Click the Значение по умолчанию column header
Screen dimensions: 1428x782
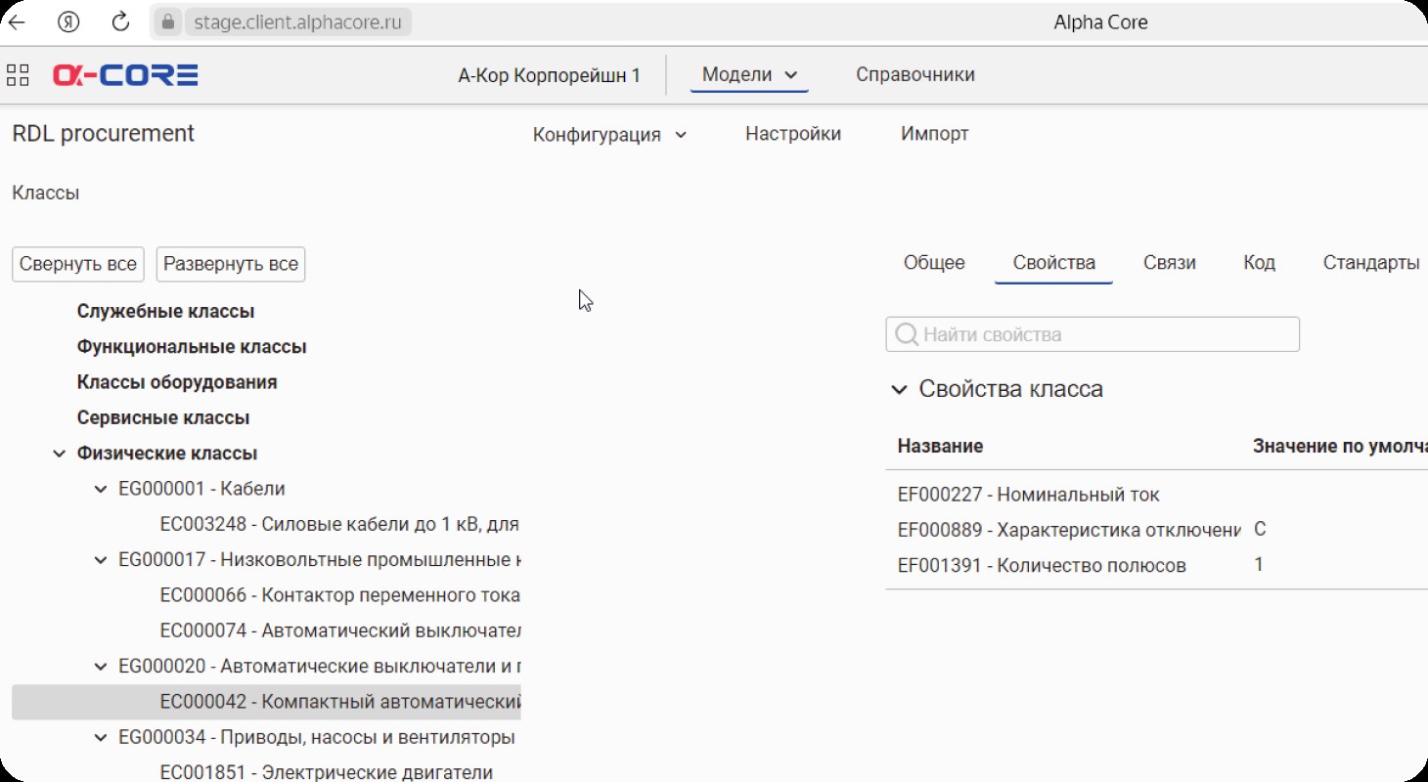pos(1340,446)
